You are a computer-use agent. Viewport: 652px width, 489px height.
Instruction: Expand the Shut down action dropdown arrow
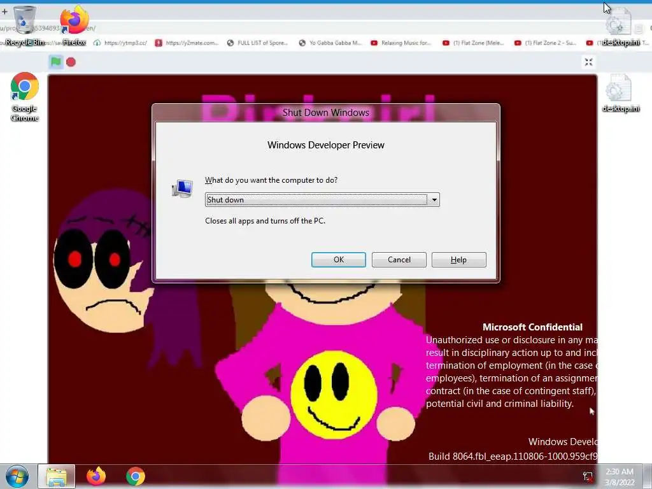(x=434, y=200)
